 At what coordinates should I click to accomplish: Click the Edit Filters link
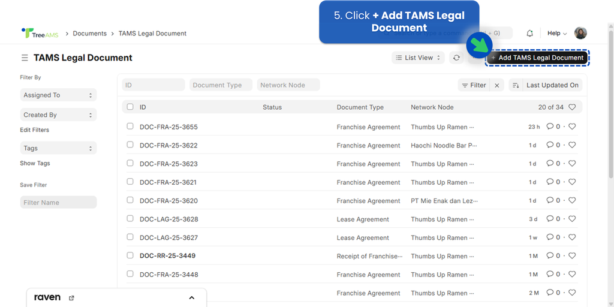tap(35, 130)
